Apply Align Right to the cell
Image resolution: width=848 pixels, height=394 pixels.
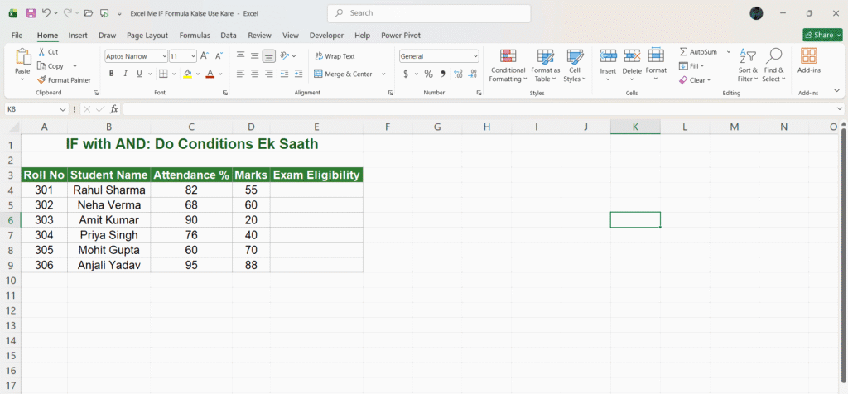(x=269, y=74)
